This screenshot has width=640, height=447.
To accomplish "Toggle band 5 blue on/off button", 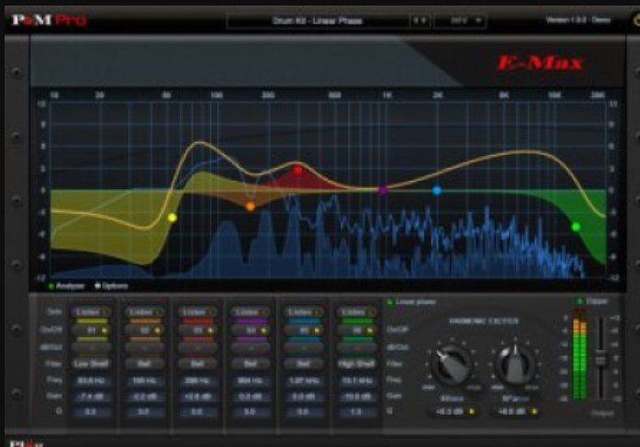I will coord(304,330).
